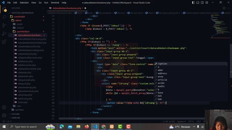Open Microsoft Edge from the taskbar
Viewport: 232px width, 130px height.
click(x=62, y=127)
